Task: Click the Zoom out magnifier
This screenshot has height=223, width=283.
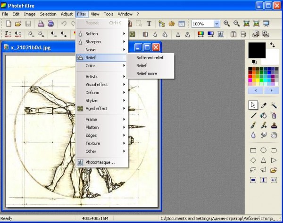Action: (x=236, y=24)
